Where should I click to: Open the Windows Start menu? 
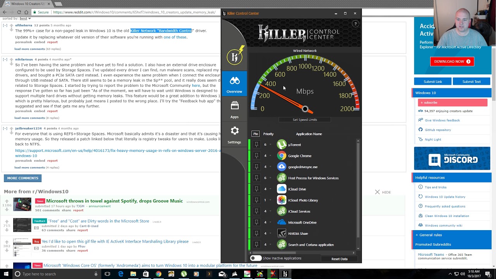6,274
